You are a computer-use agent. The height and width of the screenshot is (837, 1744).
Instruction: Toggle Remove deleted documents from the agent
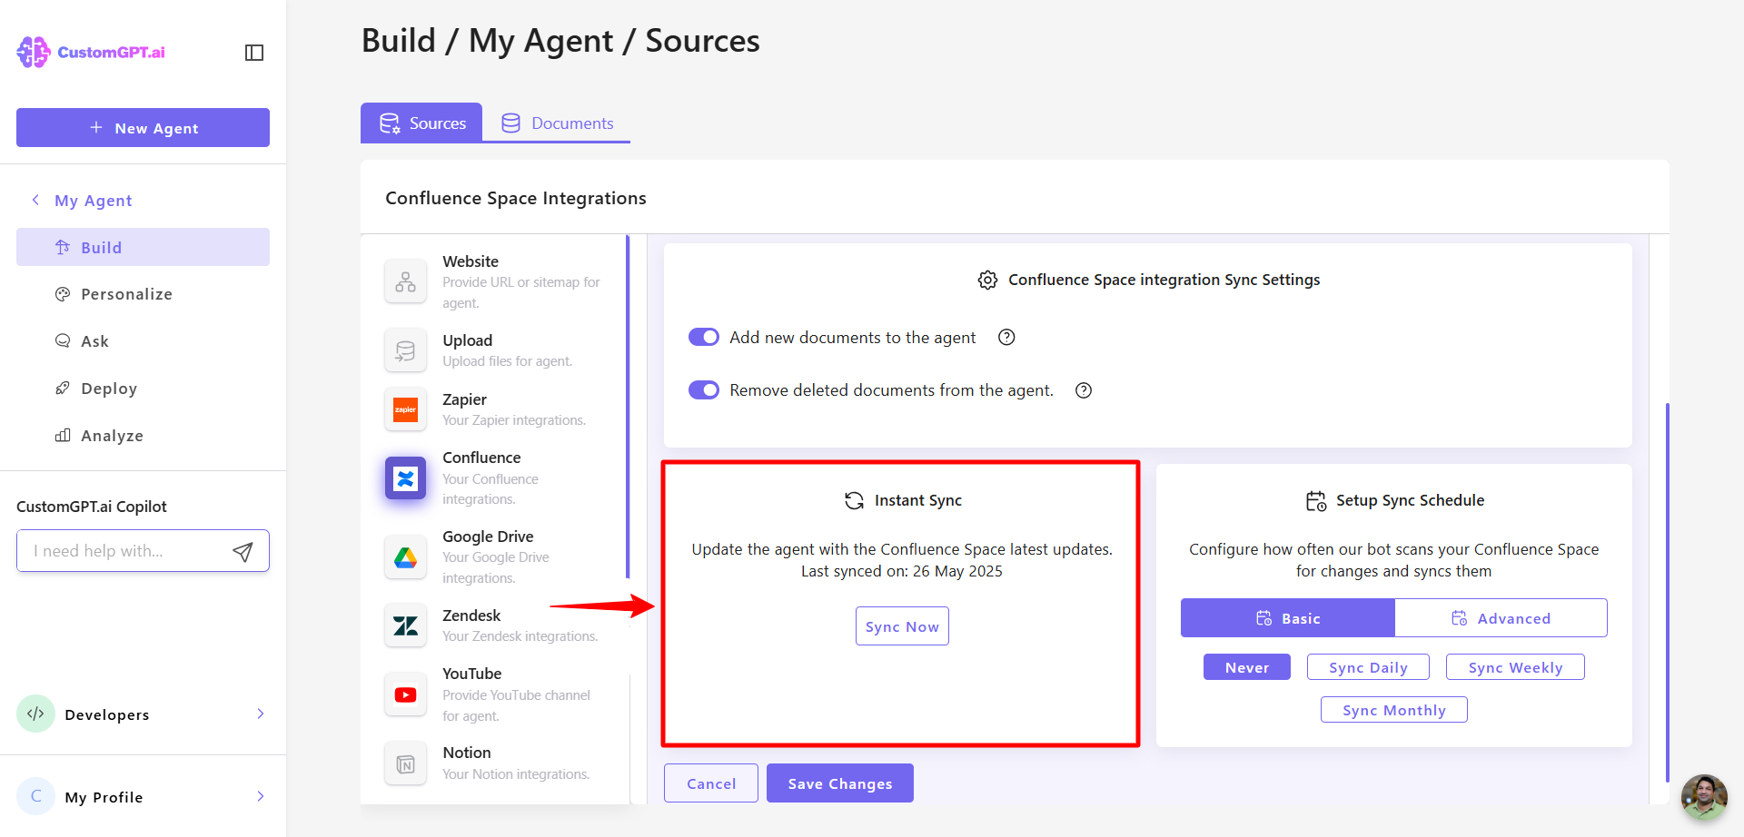click(x=704, y=390)
